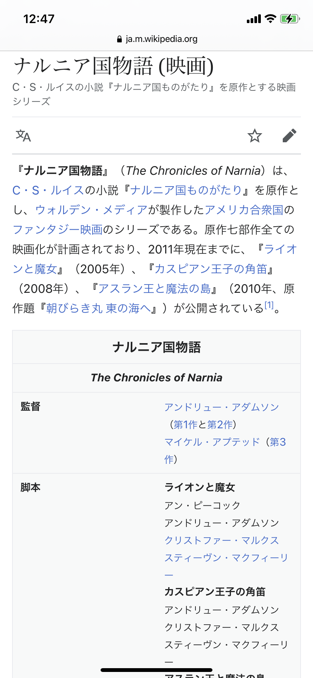Screen dimensions: 313x678
Task: Open the クリストファー・マルクス link
Action: pyautogui.click(x=222, y=540)
